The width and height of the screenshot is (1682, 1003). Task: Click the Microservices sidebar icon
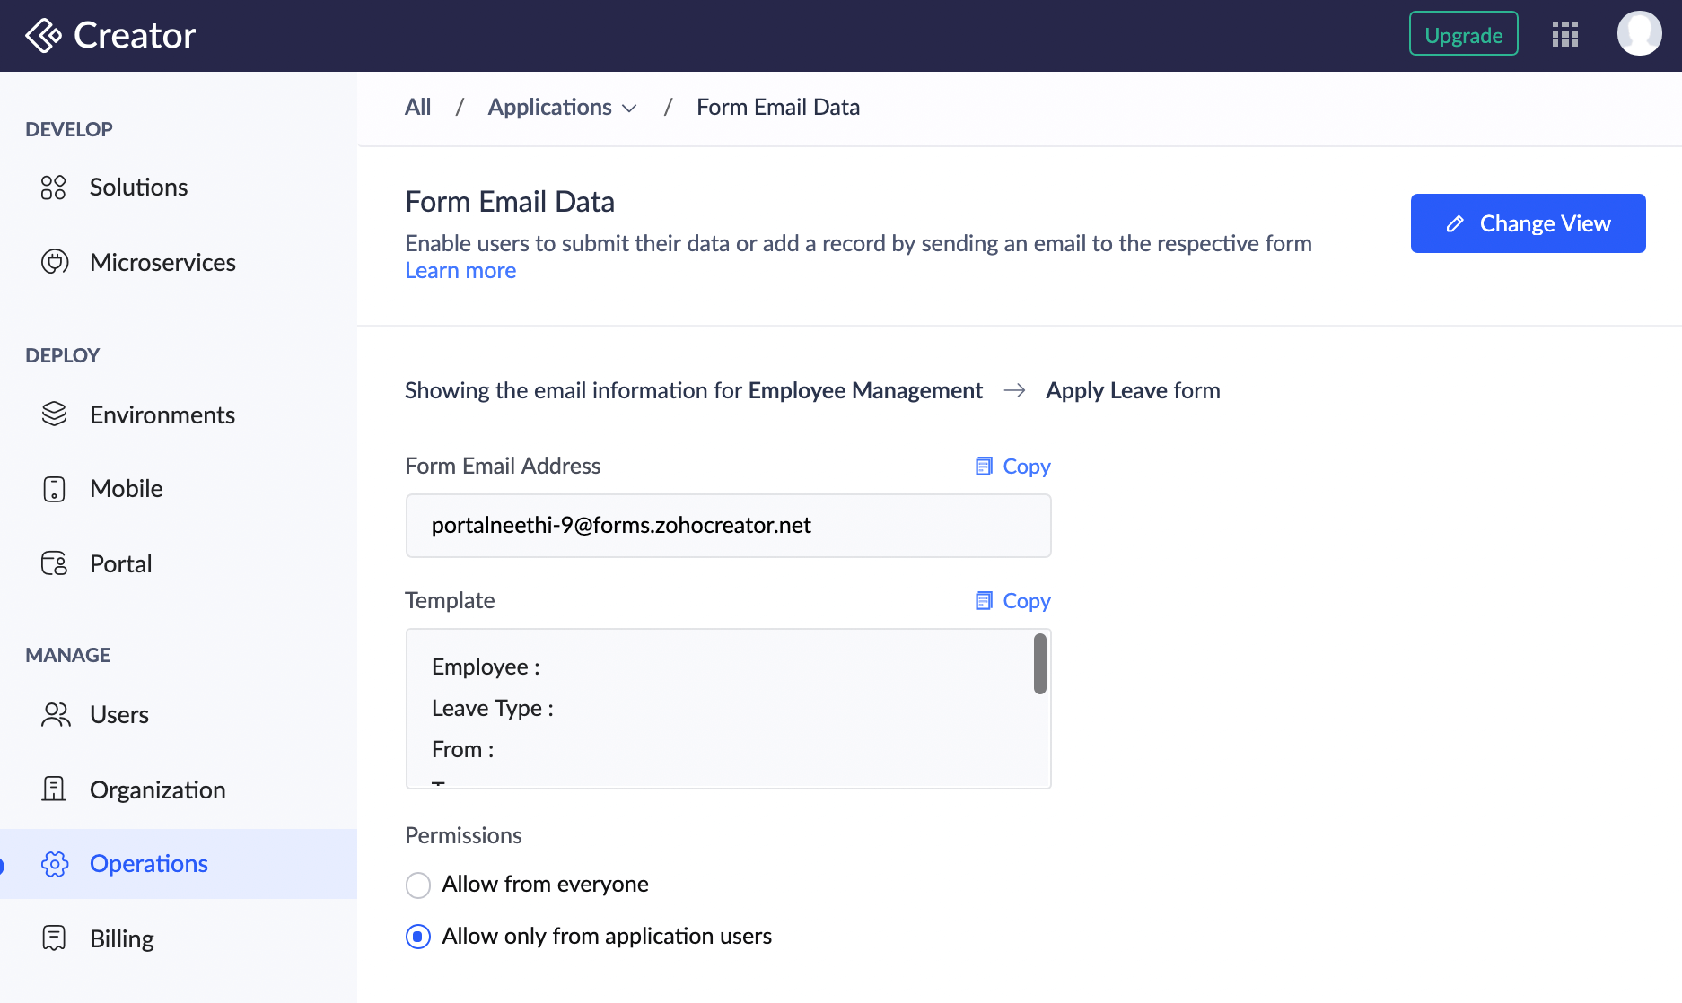55,262
